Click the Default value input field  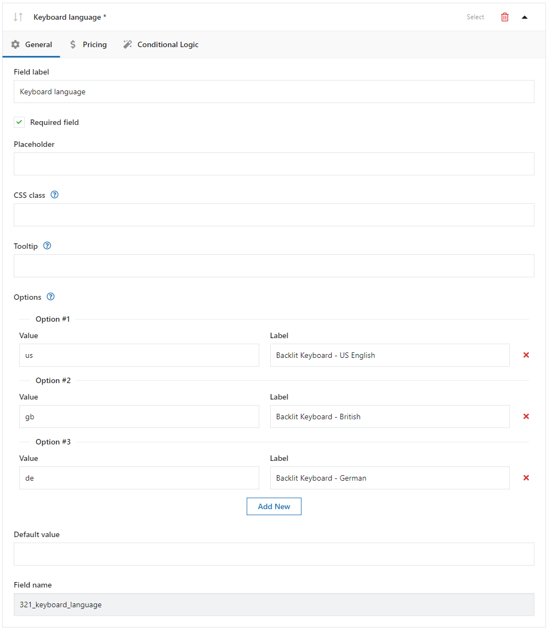[x=274, y=554]
